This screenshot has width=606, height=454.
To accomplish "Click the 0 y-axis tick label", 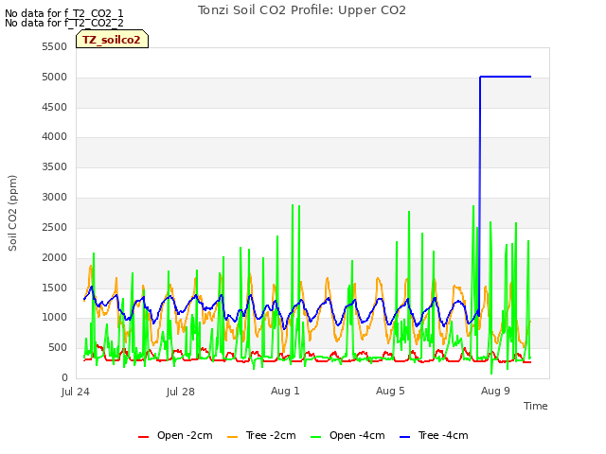I will [64, 378].
